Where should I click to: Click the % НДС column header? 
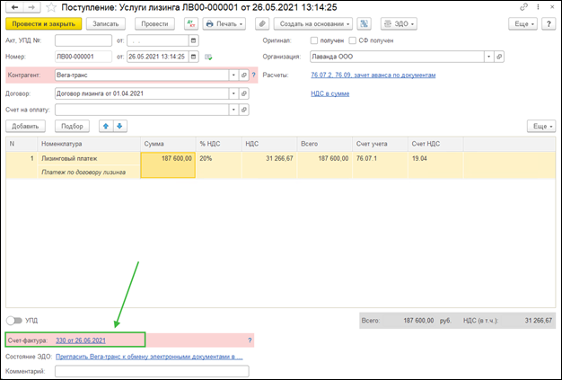point(219,144)
